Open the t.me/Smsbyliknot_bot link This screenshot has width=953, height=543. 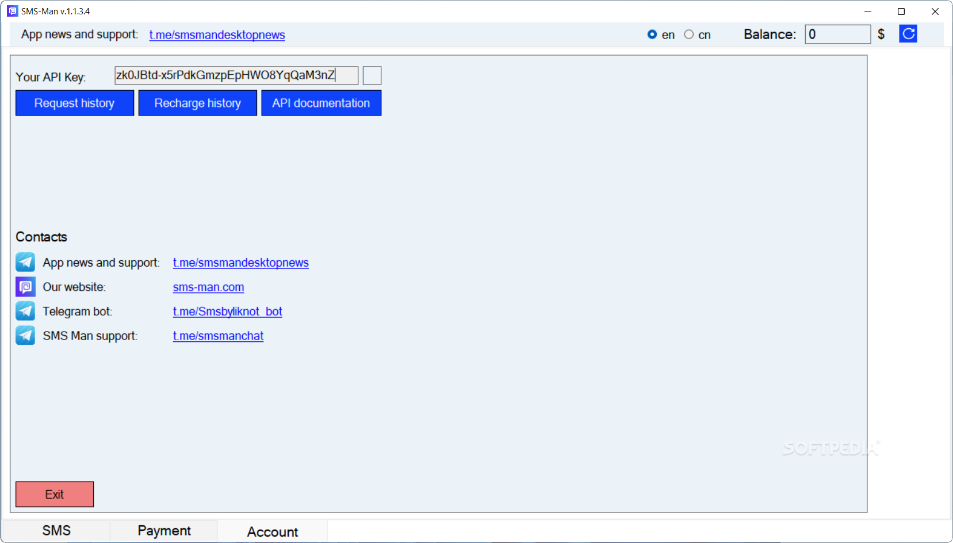tap(228, 311)
